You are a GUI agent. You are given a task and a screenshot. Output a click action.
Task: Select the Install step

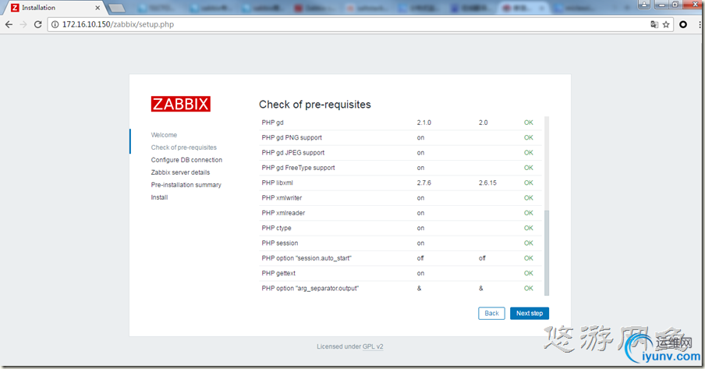point(159,197)
